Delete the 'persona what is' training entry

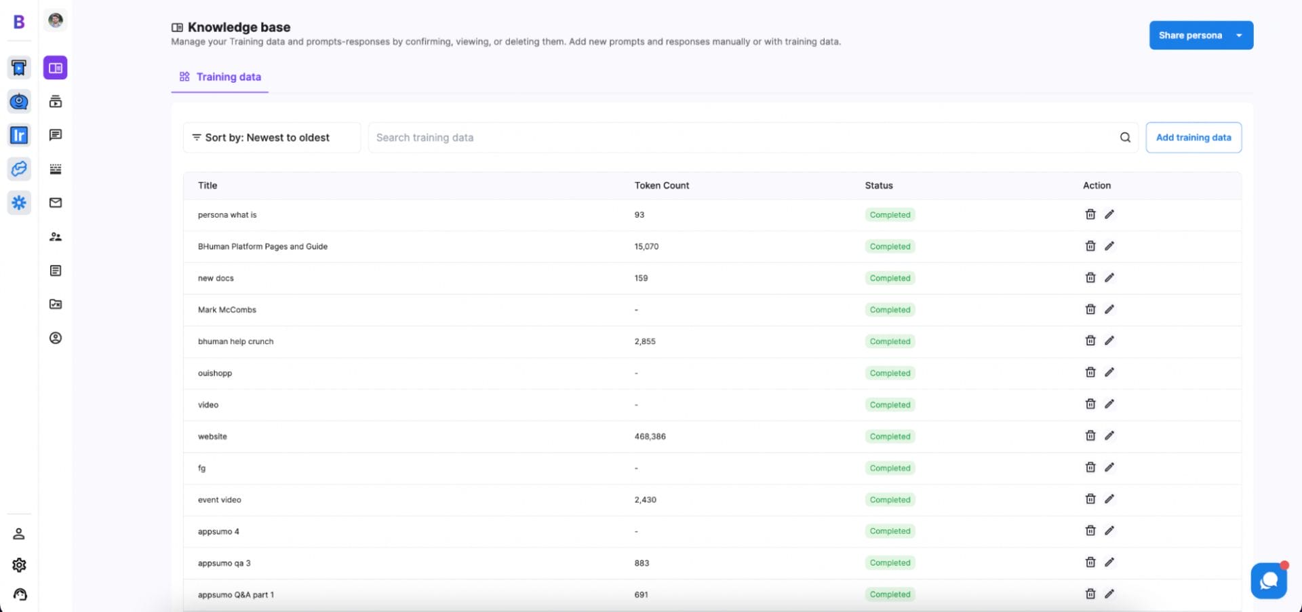click(1090, 214)
